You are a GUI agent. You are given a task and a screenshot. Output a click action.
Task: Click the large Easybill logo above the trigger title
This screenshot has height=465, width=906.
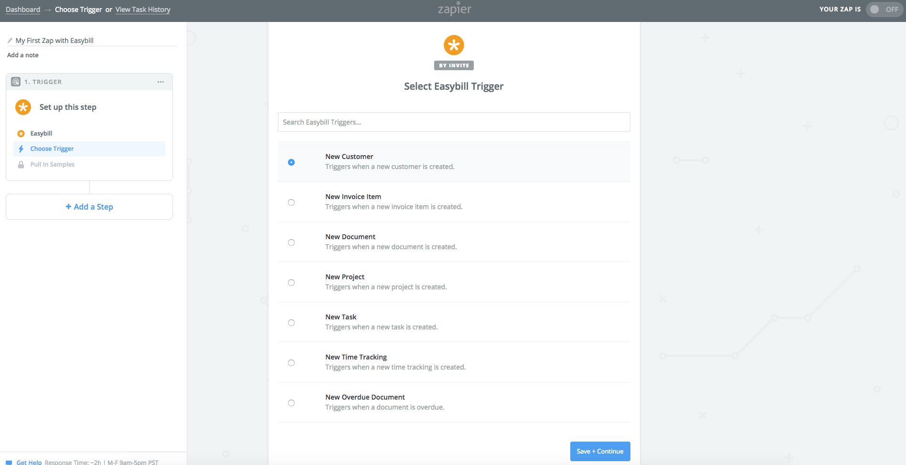[454, 45]
